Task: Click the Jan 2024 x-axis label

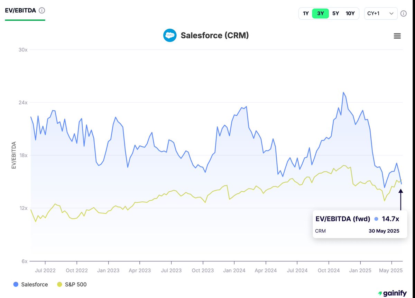Action: click(x=234, y=270)
